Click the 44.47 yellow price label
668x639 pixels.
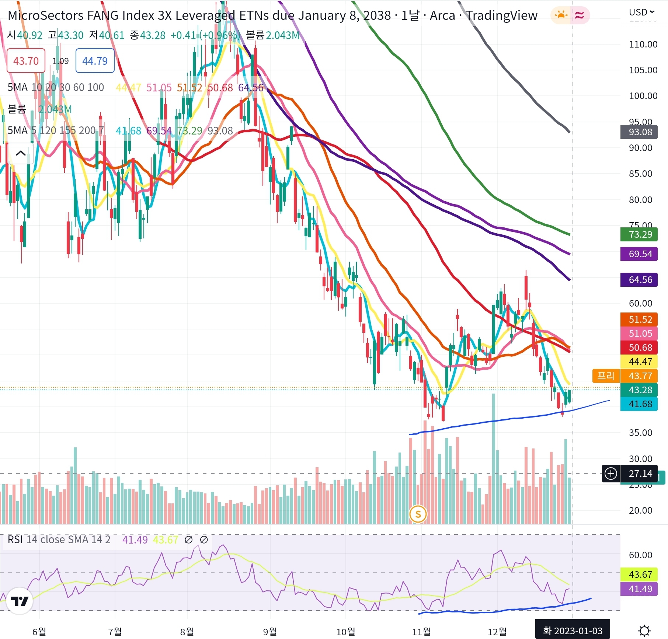[639, 362]
